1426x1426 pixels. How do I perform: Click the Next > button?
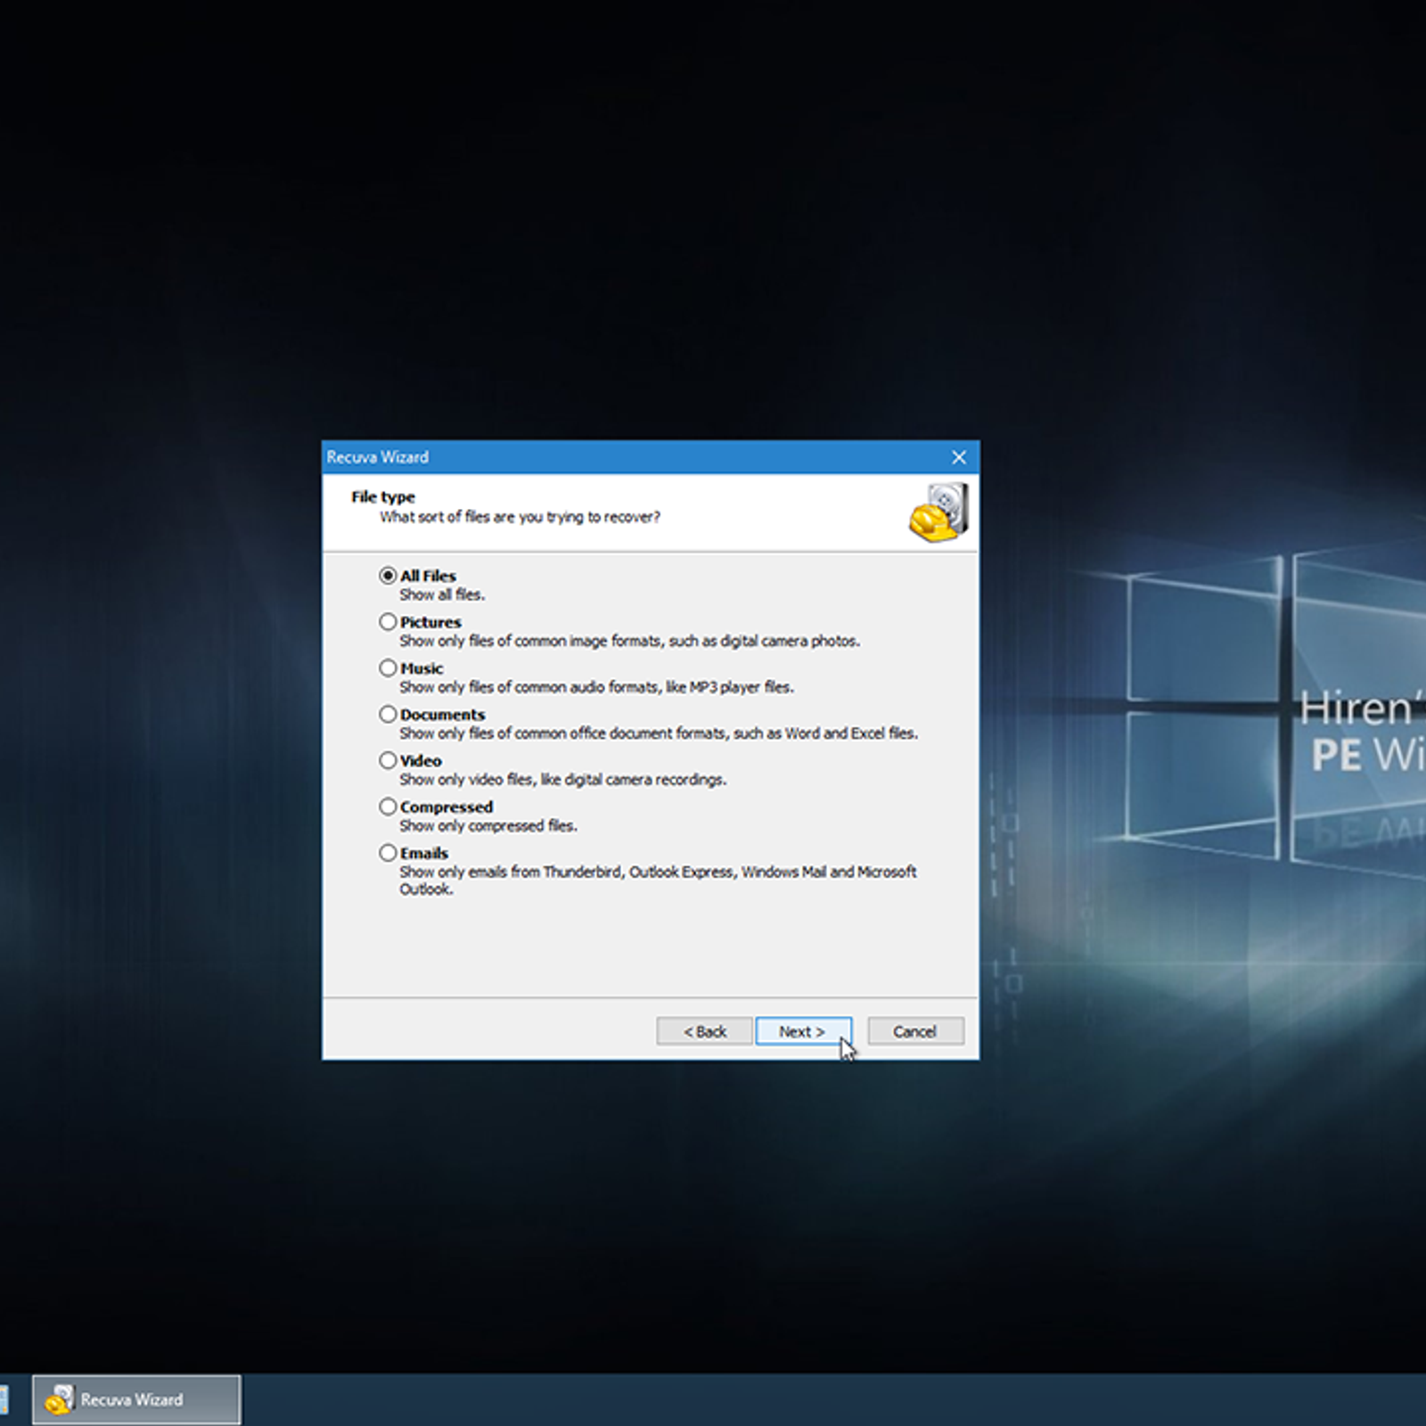pyautogui.click(x=803, y=1031)
